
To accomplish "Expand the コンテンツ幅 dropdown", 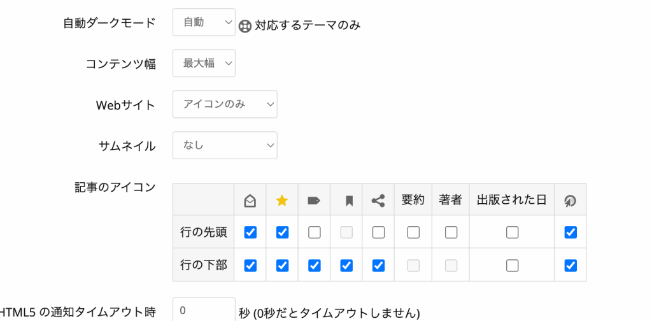I will click(x=204, y=63).
